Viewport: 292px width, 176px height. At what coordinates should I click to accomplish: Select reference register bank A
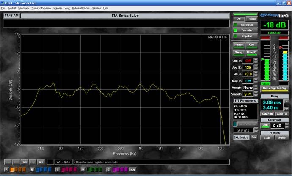pos(6,170)
